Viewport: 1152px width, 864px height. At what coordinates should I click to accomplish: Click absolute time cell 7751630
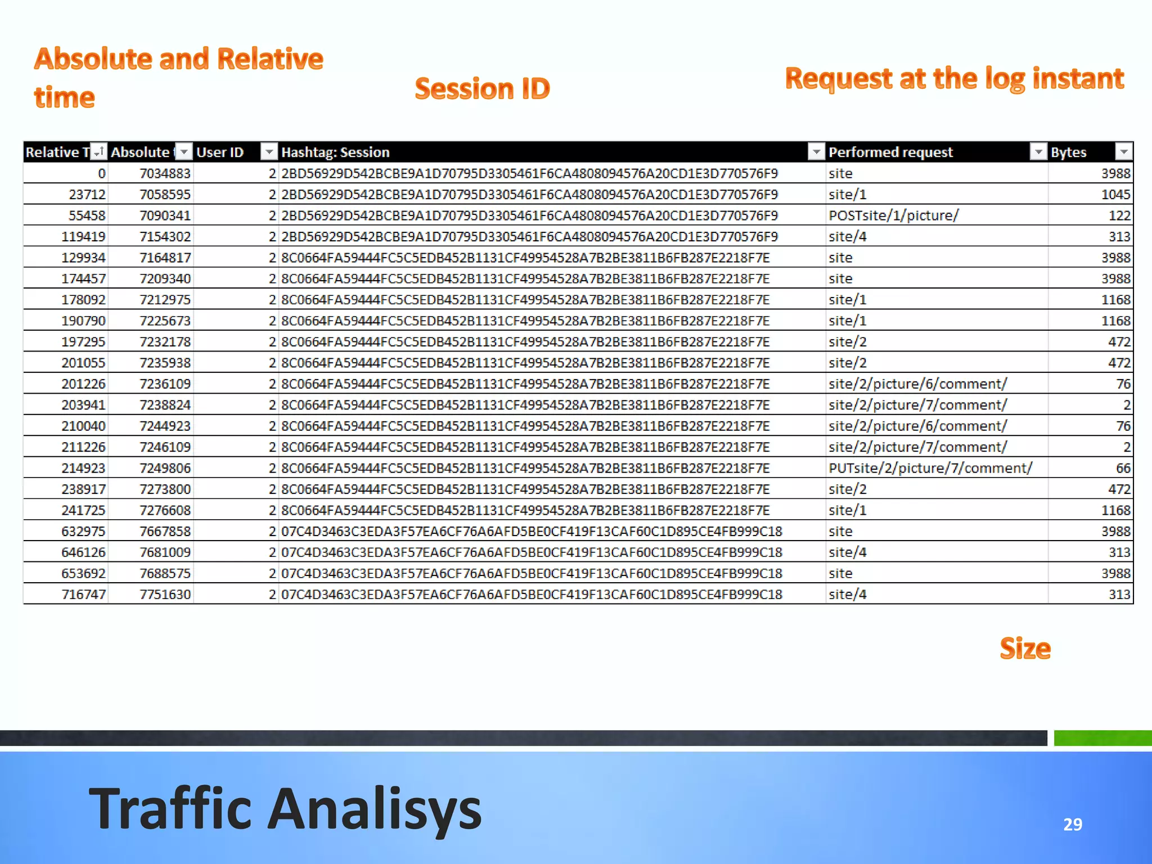point(151,594)
